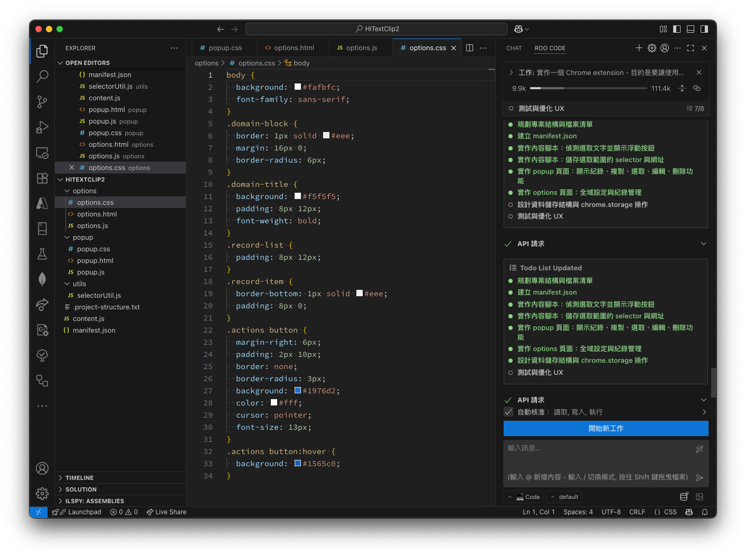746x557 pixels.
Task: Select the ROO CODE tab
Action: [x=550, y=48]
